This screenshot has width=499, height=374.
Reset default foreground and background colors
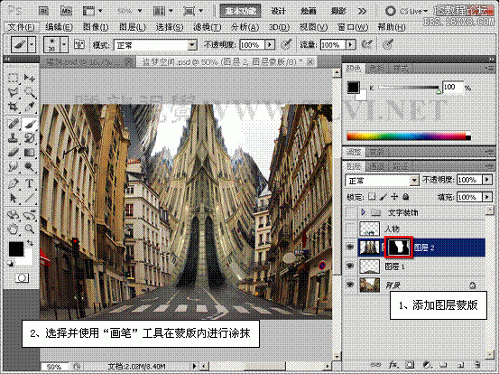(x=11, y=264)
